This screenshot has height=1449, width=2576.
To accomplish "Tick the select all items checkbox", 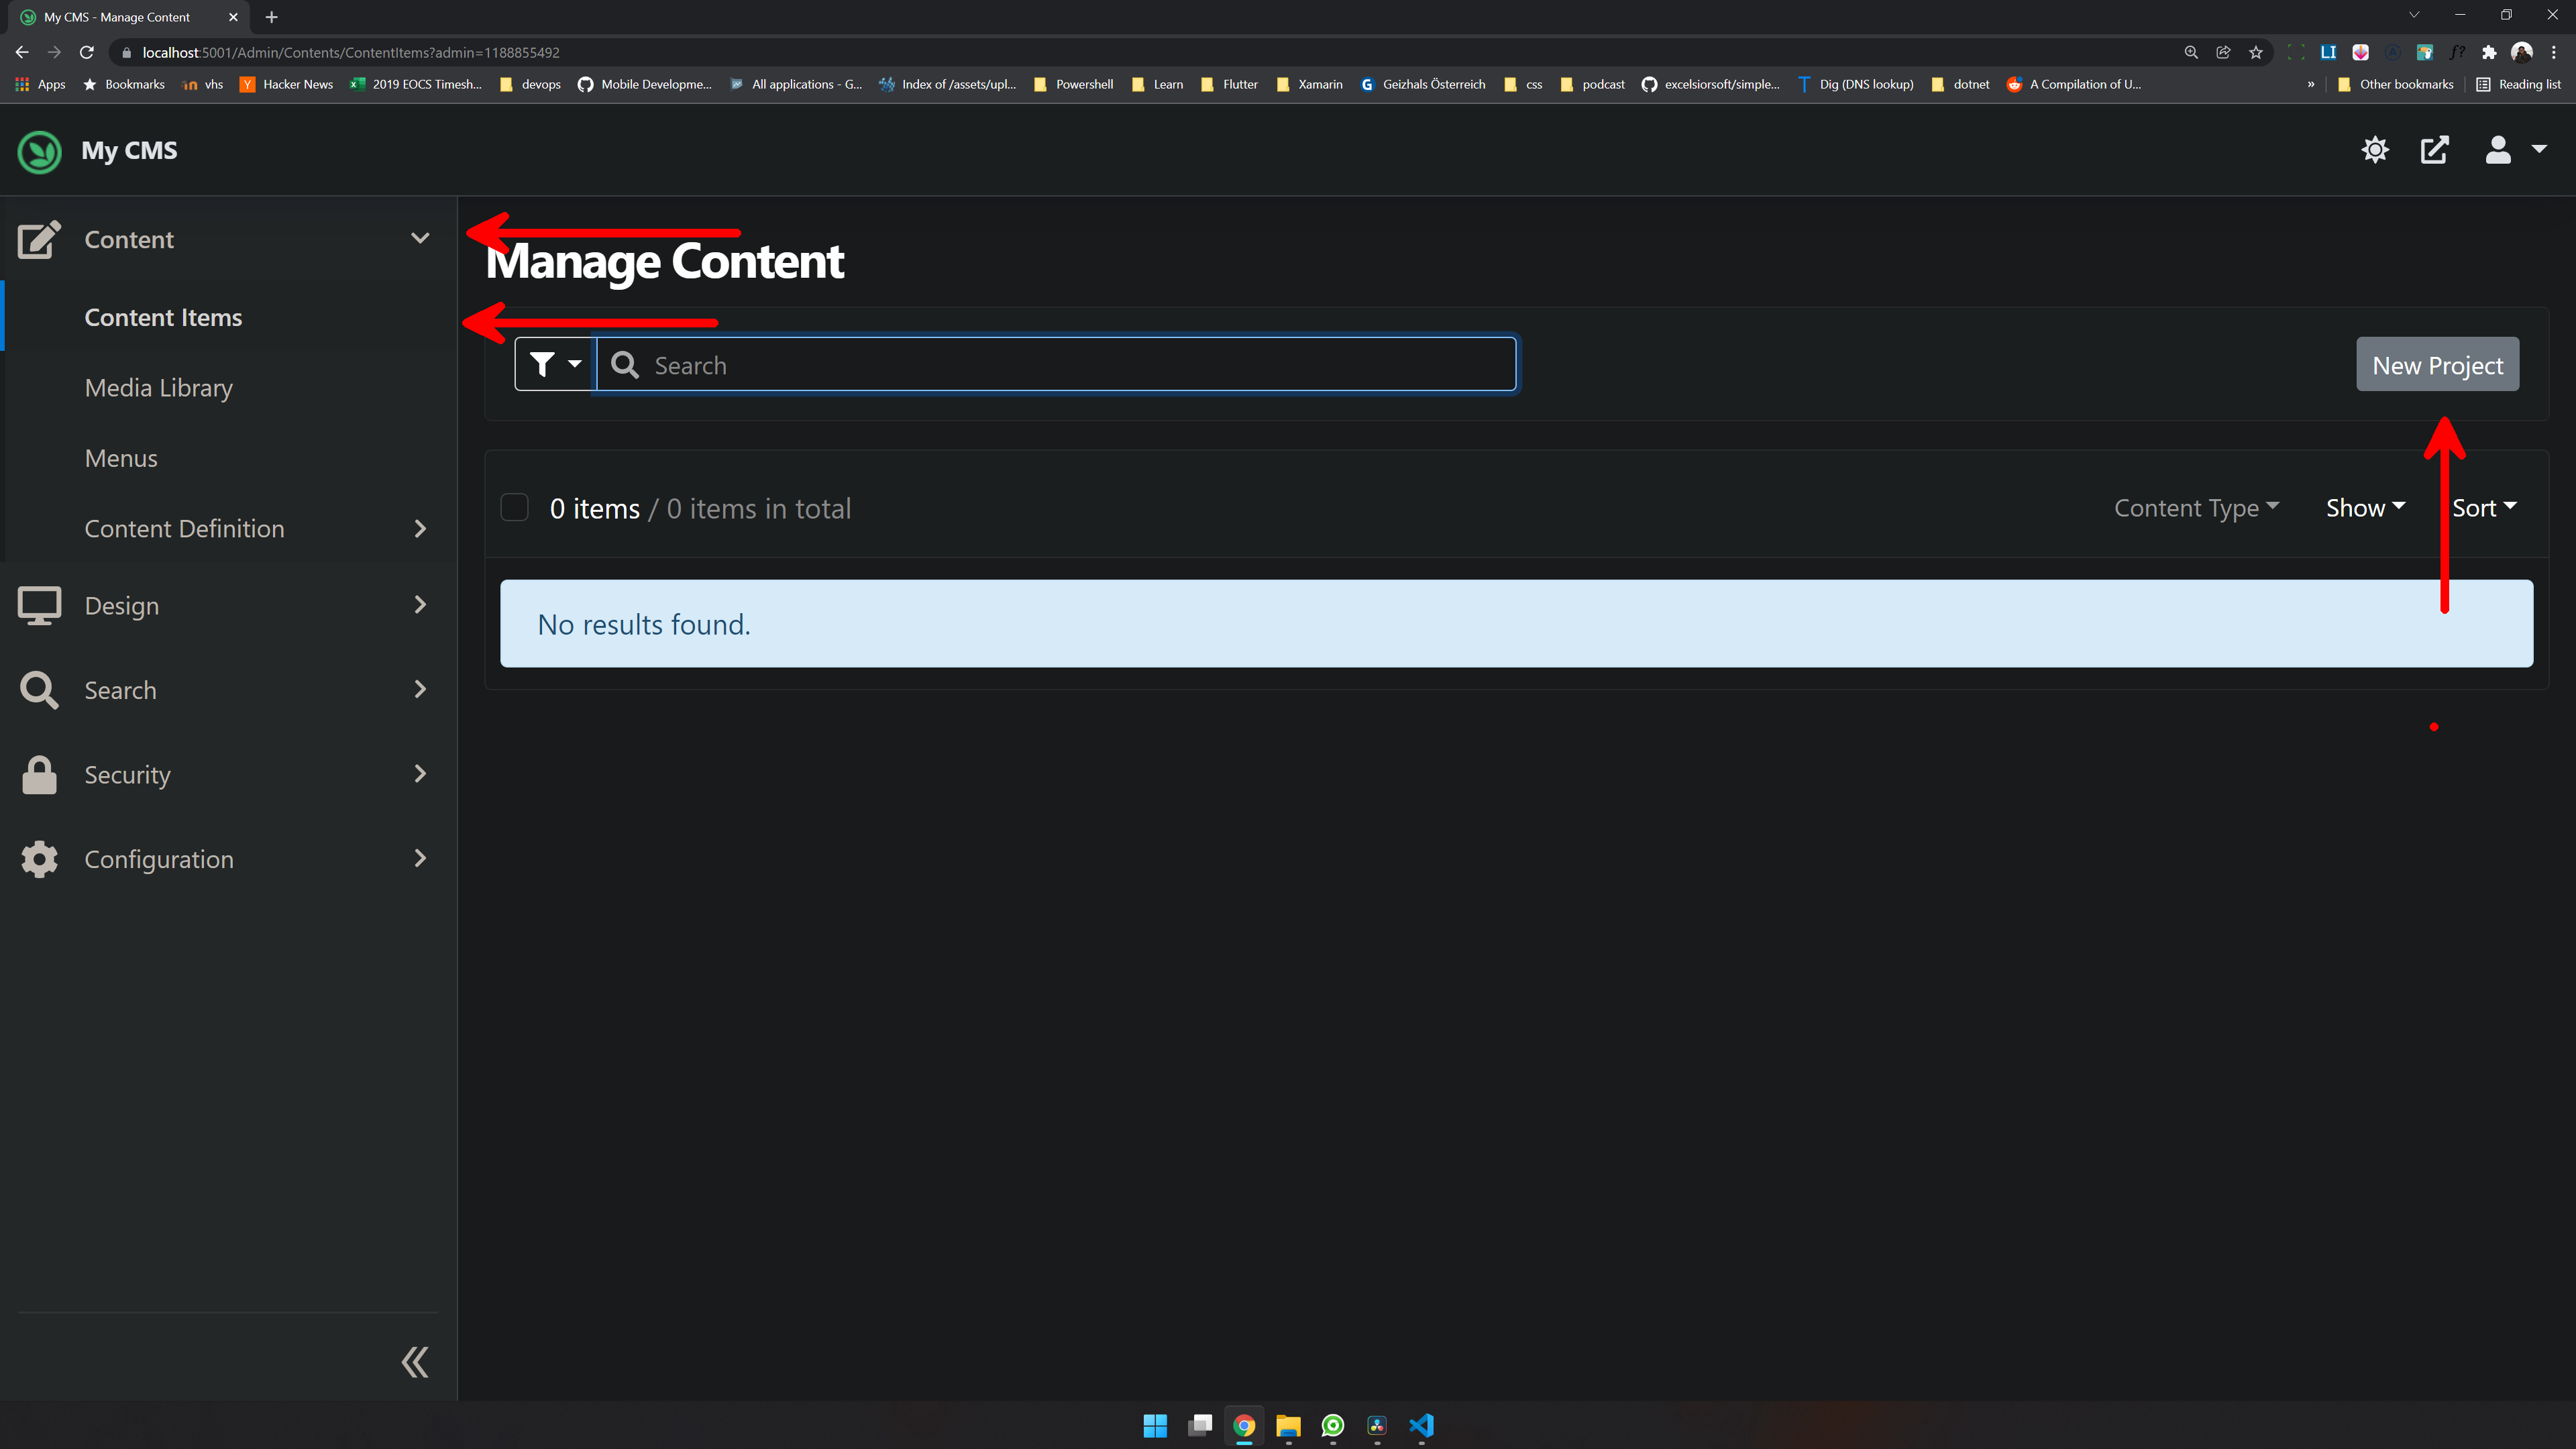I will tap(514, 508).
